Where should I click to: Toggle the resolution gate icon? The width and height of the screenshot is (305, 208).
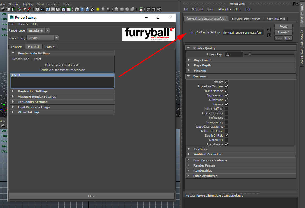(x=48, y=9)
